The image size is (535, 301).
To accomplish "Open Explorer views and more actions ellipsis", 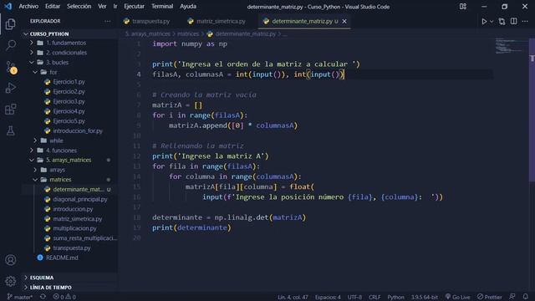I will (108, 21).
